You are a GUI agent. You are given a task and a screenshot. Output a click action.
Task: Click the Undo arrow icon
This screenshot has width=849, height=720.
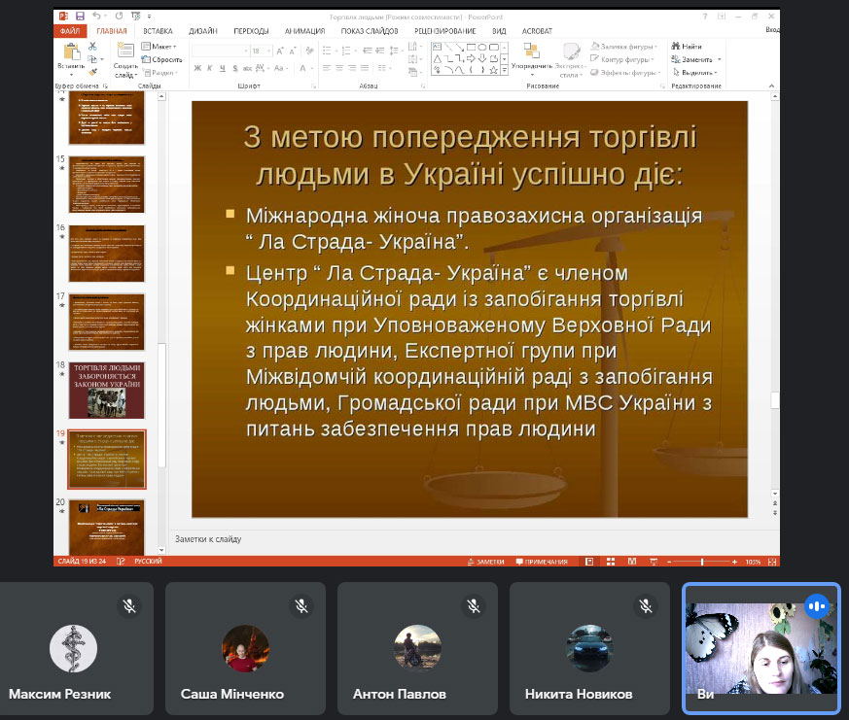tap(96, 17)
